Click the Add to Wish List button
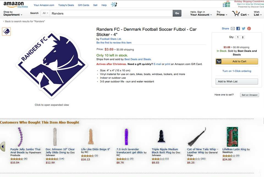The image size is (264, 177). [237, 82]
